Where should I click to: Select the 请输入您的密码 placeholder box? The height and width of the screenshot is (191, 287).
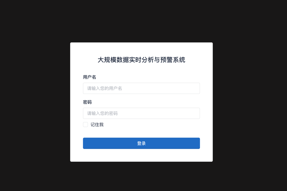(141, 113)
